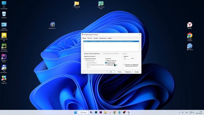Confirm with the OK button
204x115 pixels.
111,72
